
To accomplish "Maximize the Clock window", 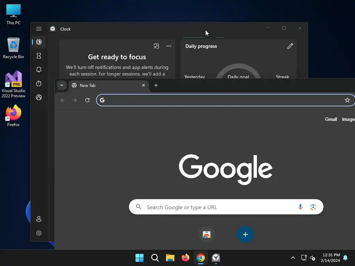I will coord(284,28).
